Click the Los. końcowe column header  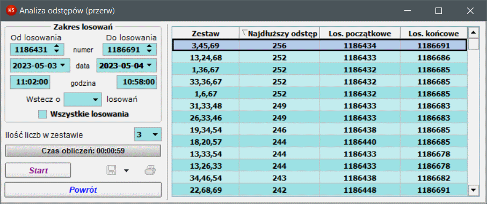[x=434, y=33]
